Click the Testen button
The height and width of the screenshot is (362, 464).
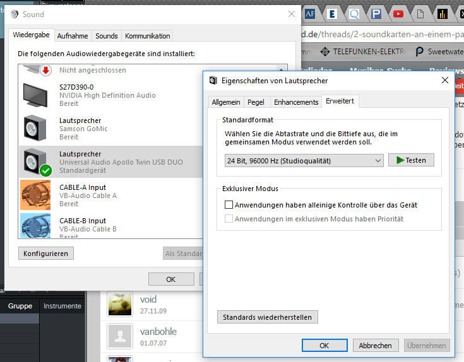[x=411, y=160]
